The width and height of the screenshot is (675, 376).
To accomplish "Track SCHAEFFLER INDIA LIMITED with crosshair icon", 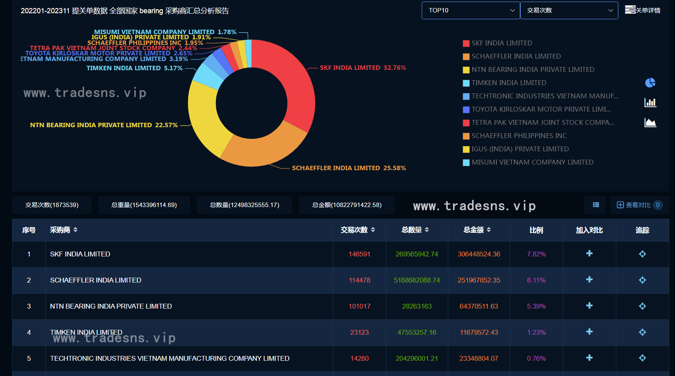I will 642,280.
